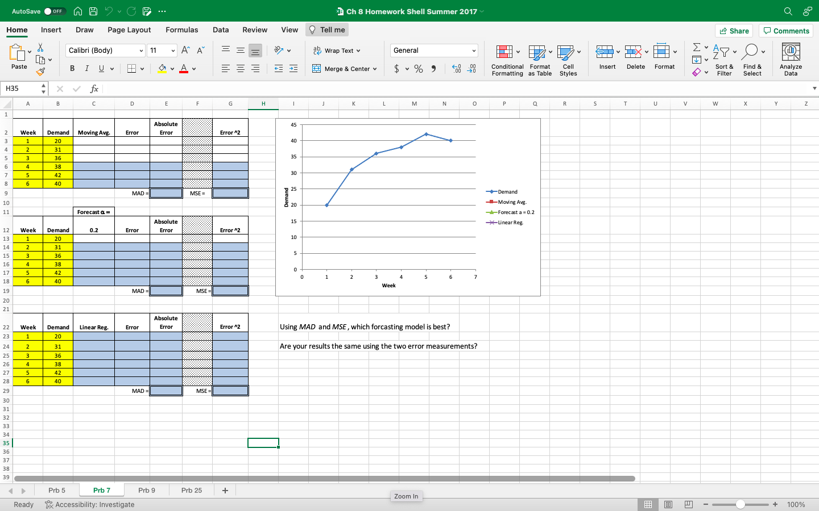
Task: Toggle bold formatting
Action: pos(72,68)
